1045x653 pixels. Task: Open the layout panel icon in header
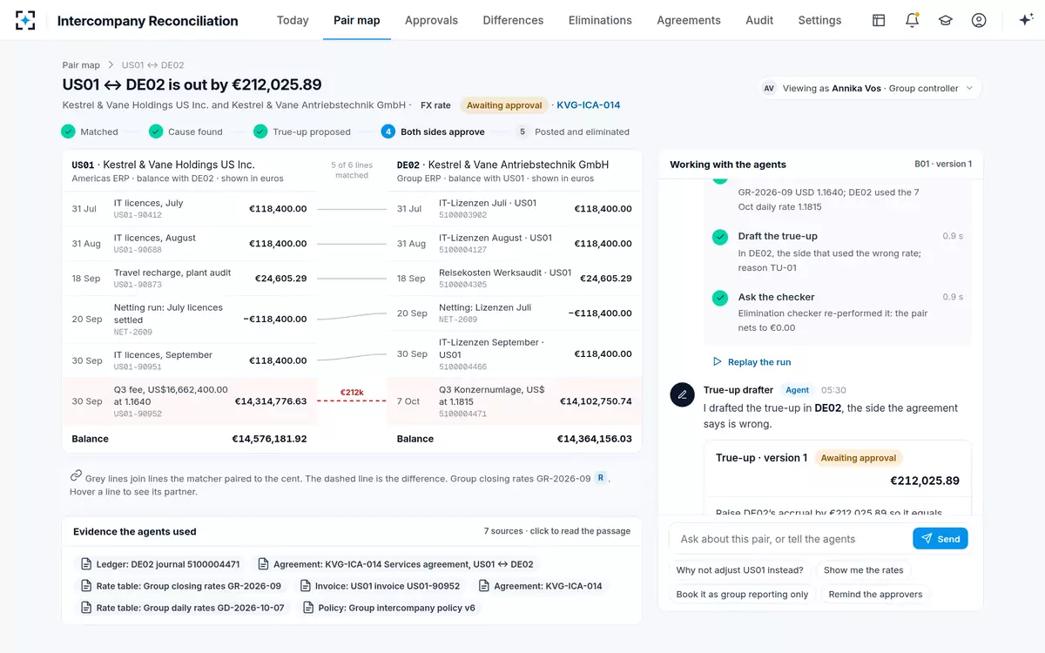[x=879, y=20]
